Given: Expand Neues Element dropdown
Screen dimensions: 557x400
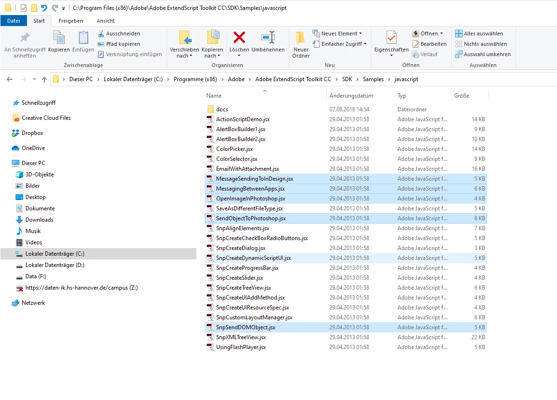Looking at the screenshot, I should (x=361, y=33).
